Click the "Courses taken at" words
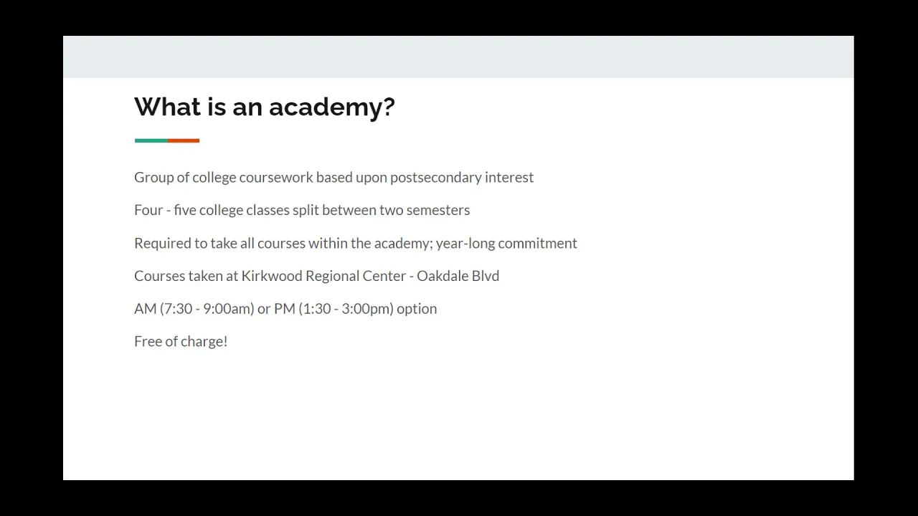Viewport: 918px width, 516px height. click(186, 276)
